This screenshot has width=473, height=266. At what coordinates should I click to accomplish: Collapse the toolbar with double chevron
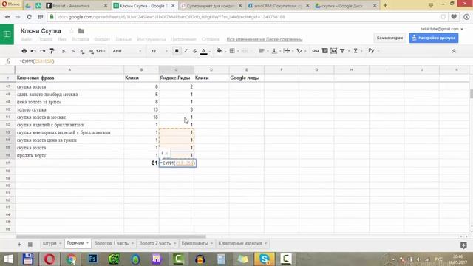pos(453,51)
